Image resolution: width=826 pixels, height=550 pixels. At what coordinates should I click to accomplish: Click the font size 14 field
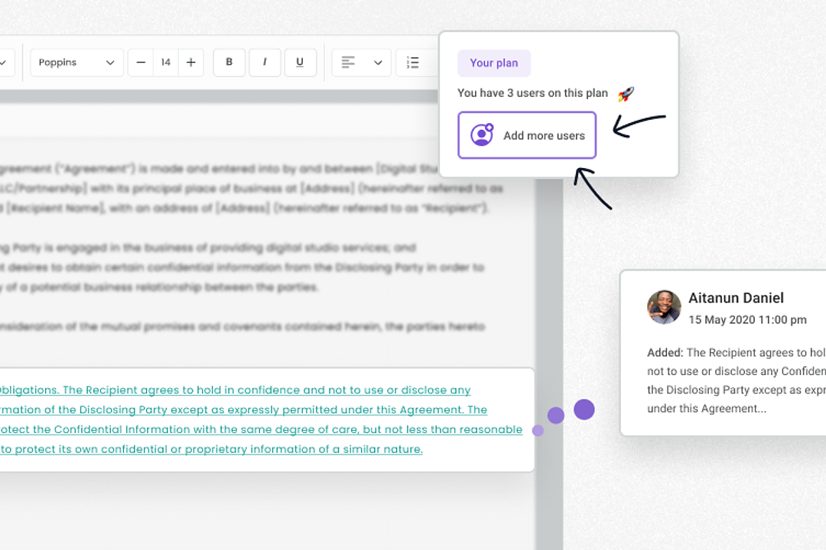pyautogui.click(x=165, y=63)
